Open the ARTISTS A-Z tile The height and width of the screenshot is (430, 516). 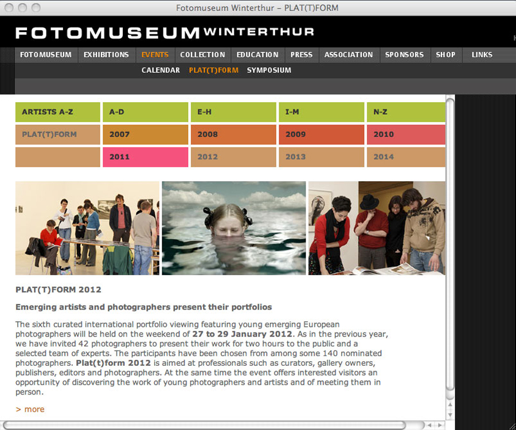57,112
